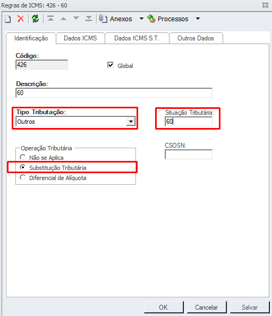Screen dimensions: 272x316
Task: Go to first record arrow icon
Action: pos(50,19)
